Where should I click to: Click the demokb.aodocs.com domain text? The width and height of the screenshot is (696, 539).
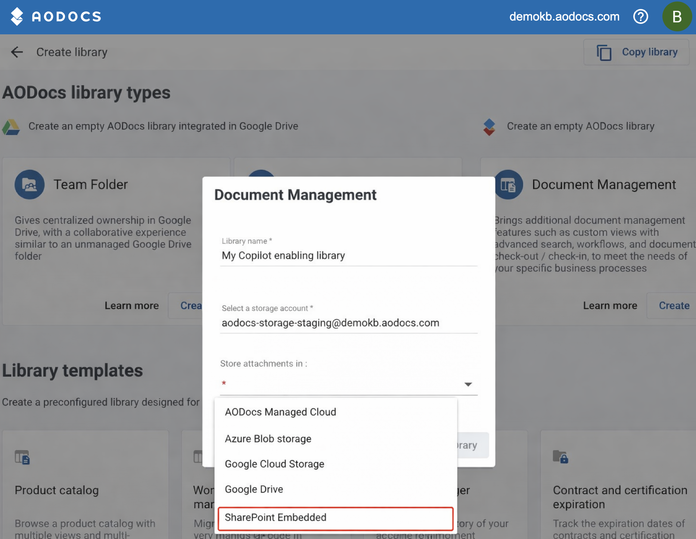coord(564,16)
